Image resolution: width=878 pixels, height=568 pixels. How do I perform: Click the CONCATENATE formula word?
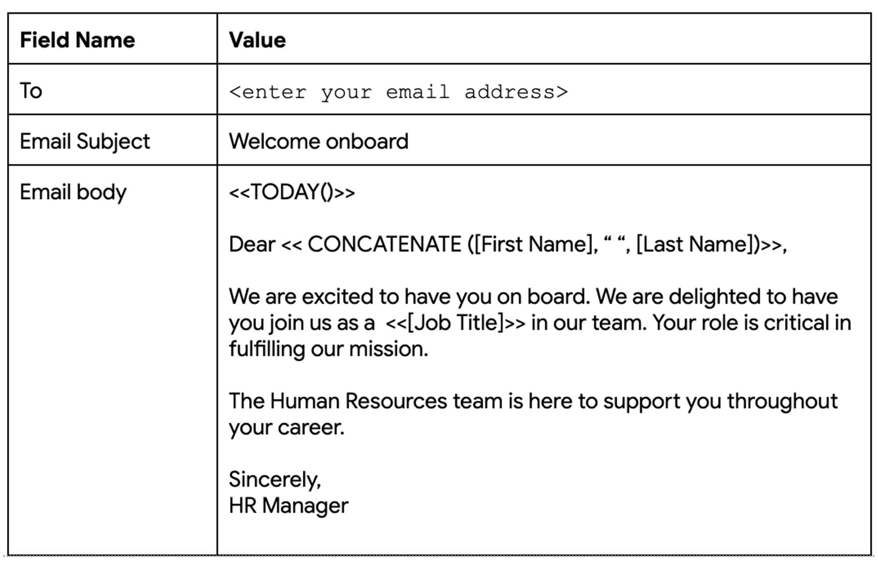coord(385,244)
